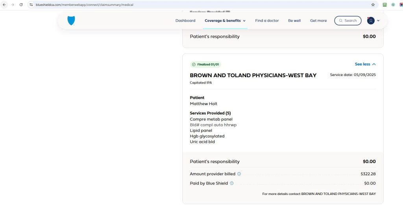The image size is (403, 206).
Task: Open the Dashboard menu item
Action: 185,20
